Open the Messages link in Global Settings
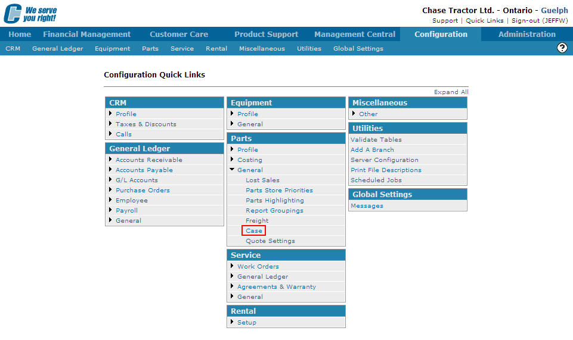Screen dimensions: 573x340 367,205
